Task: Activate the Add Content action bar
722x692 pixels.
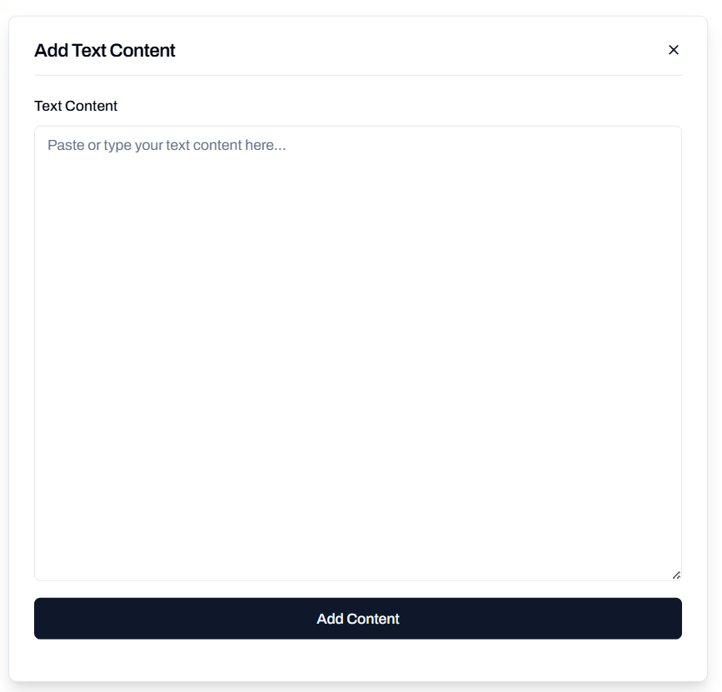Action: point(357,619)
